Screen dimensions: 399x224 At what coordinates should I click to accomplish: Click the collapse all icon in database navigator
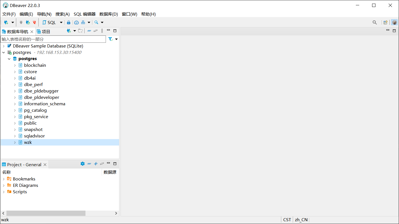coord(89,31)
